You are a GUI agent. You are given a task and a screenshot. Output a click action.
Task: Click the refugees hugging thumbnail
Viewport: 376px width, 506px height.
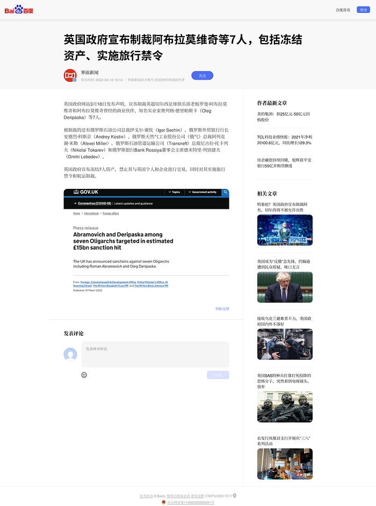[285, 344]
